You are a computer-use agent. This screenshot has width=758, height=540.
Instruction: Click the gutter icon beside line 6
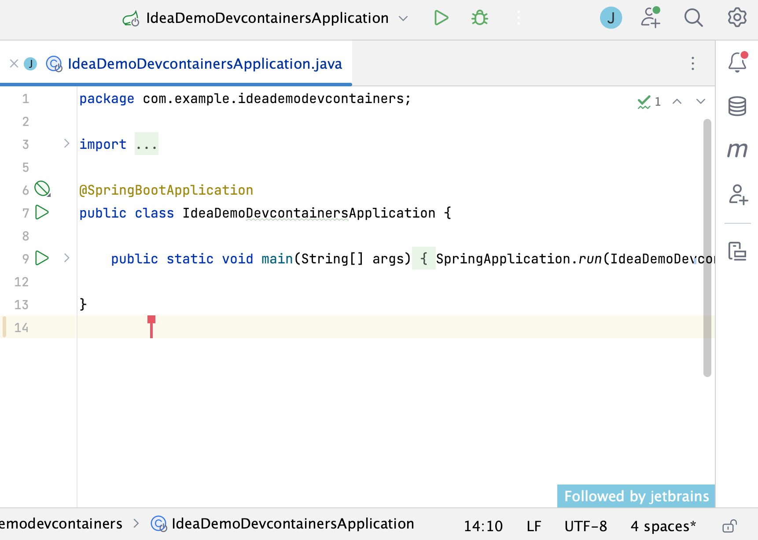click(42, 189)
